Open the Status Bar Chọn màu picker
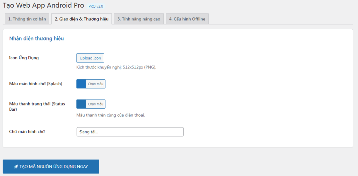358x176 pixels. (x=95, y=104)
